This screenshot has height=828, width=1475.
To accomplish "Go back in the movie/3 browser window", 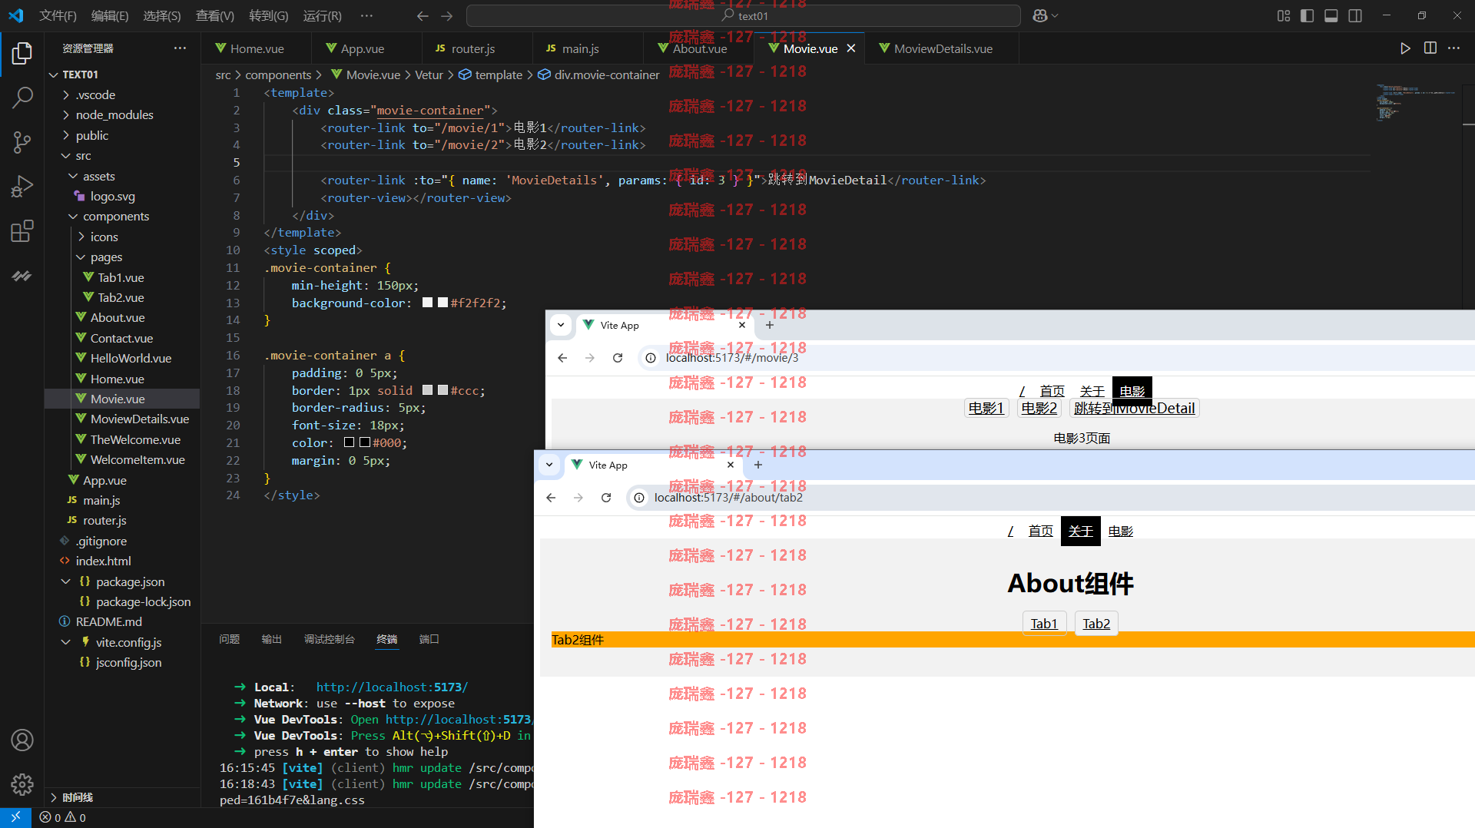I will click(x=562, y=358).
